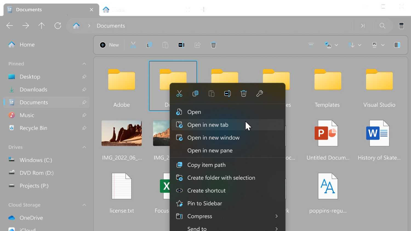Select the Adobe folder
The width and height of the screenshot is (411, 231).
coord(122,86)
